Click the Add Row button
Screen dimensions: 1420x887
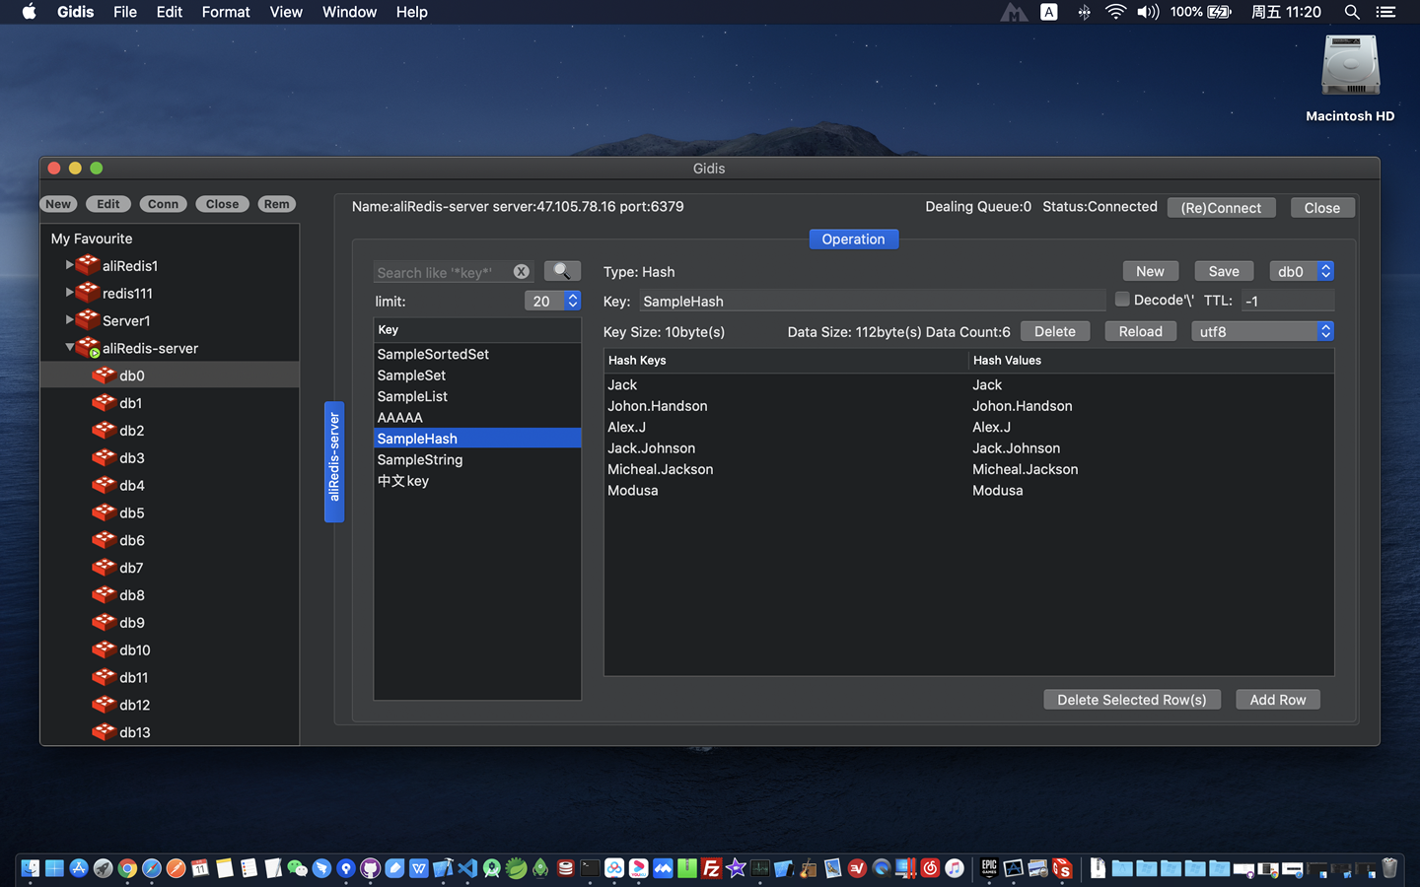[x=1278, y=700]
